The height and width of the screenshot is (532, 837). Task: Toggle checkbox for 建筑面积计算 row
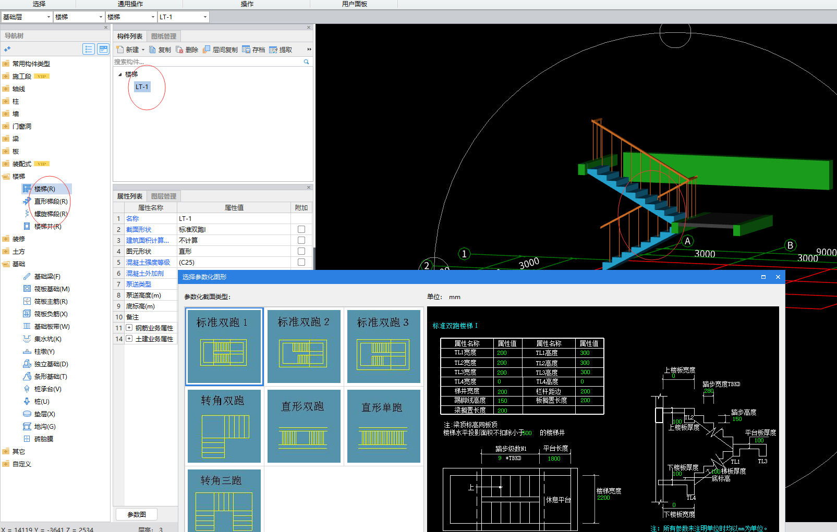point(301,240)
